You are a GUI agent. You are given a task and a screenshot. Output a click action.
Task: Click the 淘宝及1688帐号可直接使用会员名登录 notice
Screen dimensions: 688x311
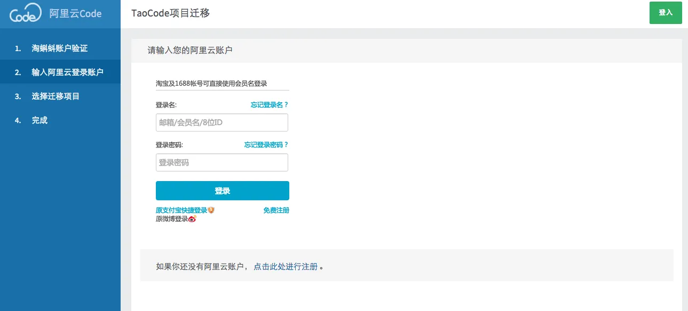[211, 84]
